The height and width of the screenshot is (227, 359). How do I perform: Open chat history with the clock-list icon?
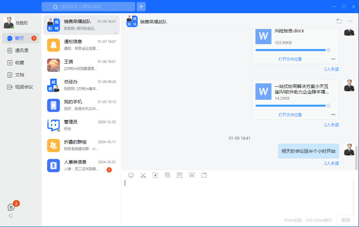(x=167, y=175)
